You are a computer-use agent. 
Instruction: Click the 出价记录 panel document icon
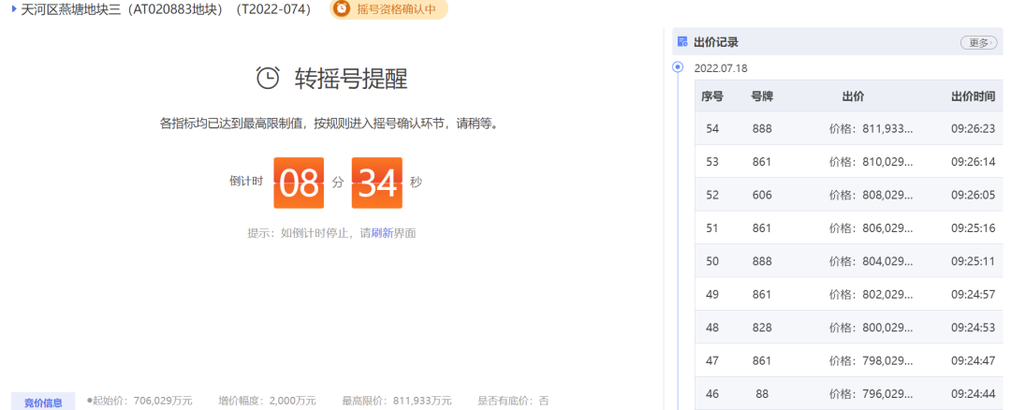point(682,42)
